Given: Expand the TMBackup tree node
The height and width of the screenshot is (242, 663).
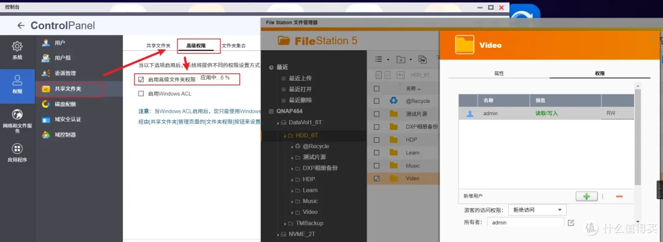Looking at the screenshot, I should tap(285, 223).
